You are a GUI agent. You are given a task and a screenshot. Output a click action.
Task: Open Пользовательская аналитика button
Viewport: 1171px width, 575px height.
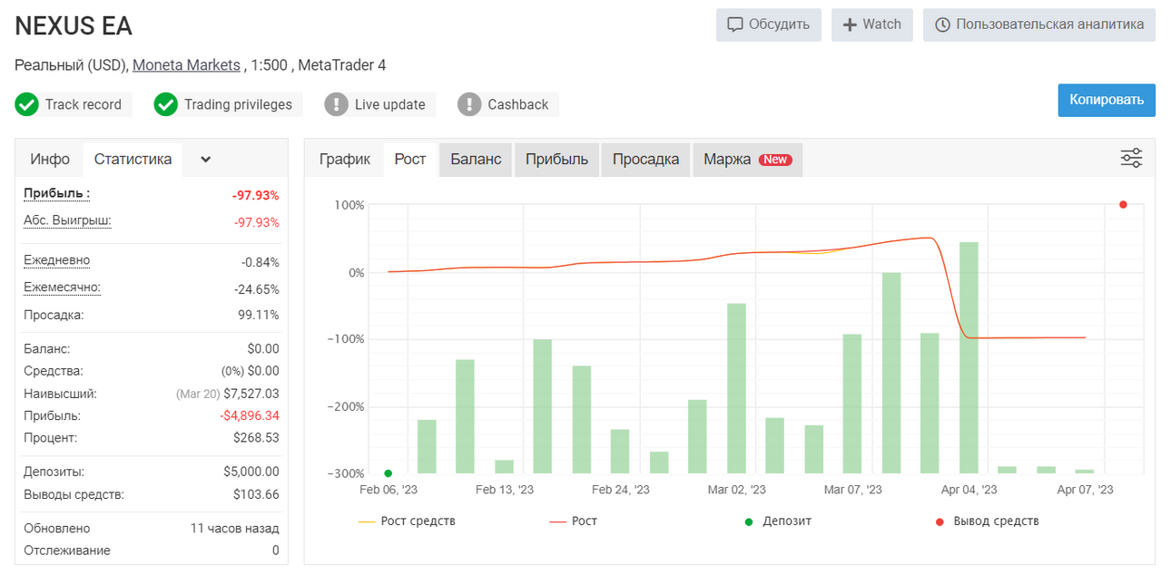[1039, 24]
